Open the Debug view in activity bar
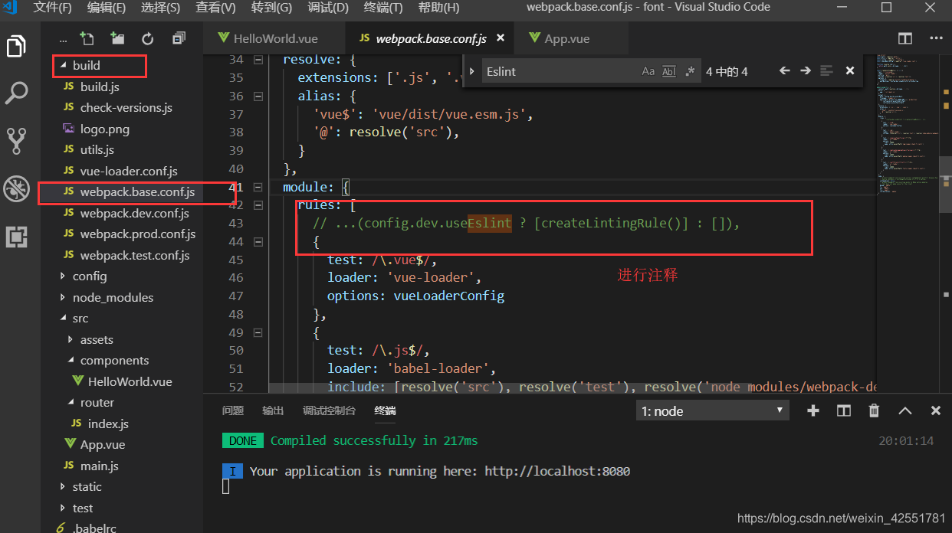This screenshot has height=533, width=952. (16, 189)
